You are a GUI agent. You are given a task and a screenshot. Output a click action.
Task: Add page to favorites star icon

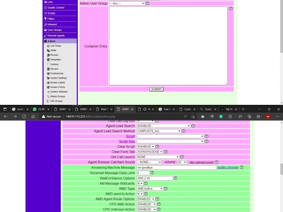coord(193,116)
